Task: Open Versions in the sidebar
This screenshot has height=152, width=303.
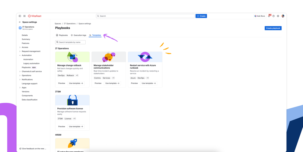Action: click(x=26, y=92)
